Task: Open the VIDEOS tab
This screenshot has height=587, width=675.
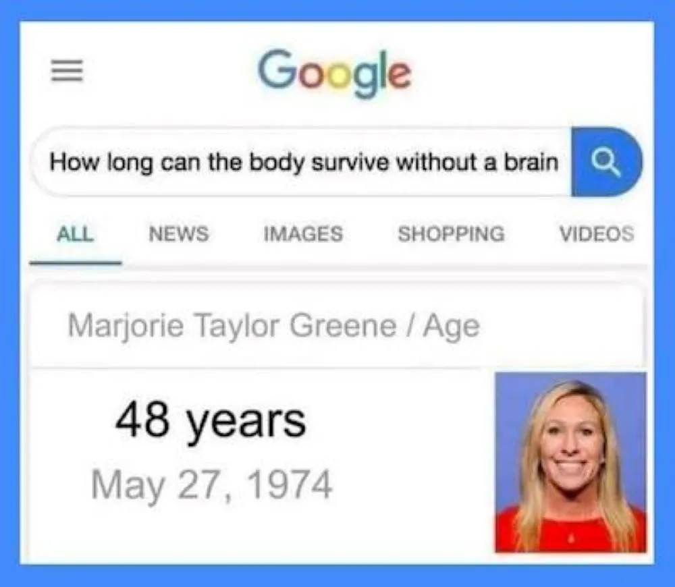Action: point(597,233)
